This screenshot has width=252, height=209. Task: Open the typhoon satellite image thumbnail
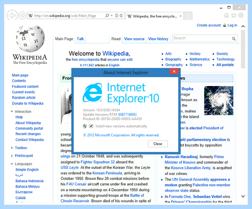tap(219, 101)
